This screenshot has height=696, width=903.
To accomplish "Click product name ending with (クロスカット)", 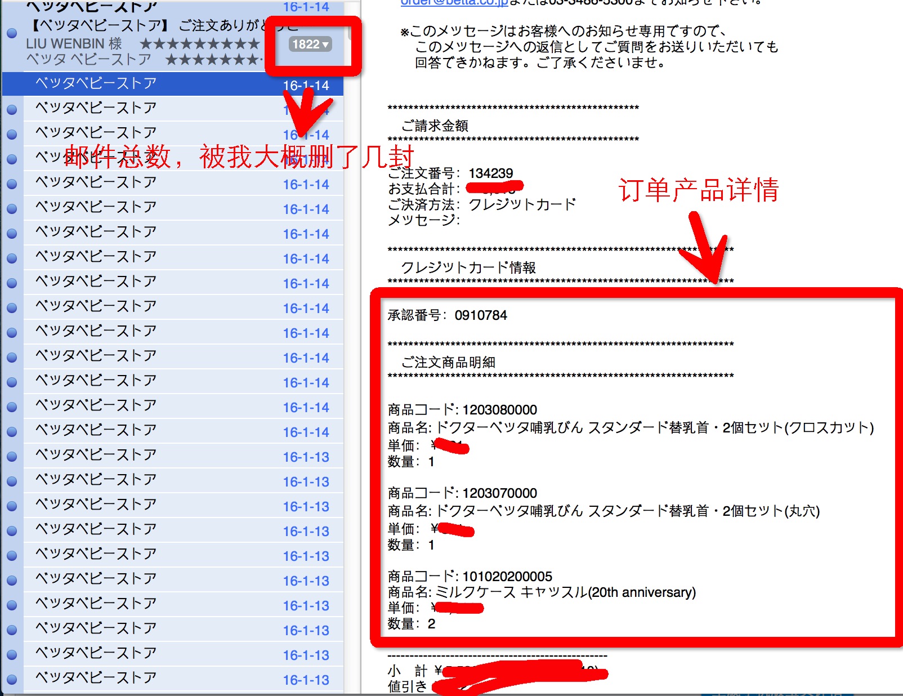I will (631, 427).
